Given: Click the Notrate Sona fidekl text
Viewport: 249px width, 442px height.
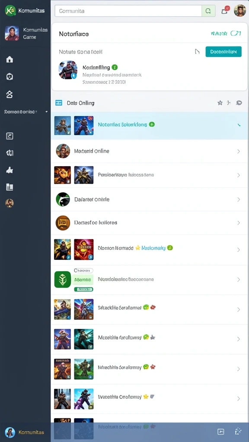Looking at the screenshot, I should coord(80,52).
